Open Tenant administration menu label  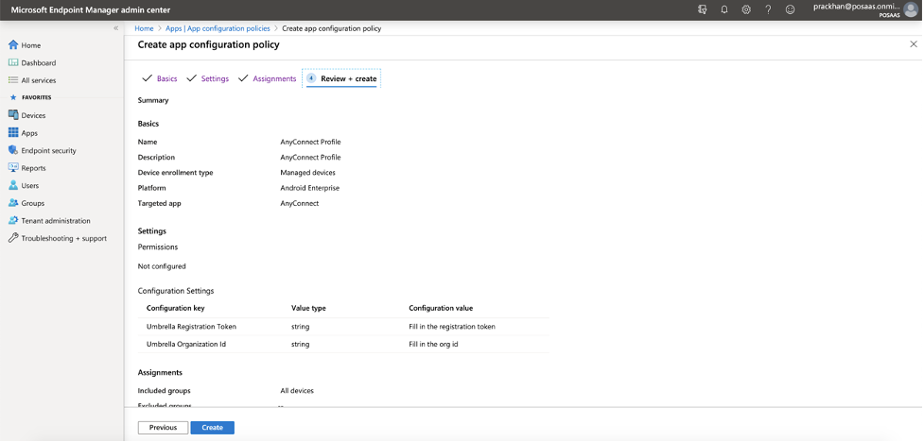coord(56,221)
